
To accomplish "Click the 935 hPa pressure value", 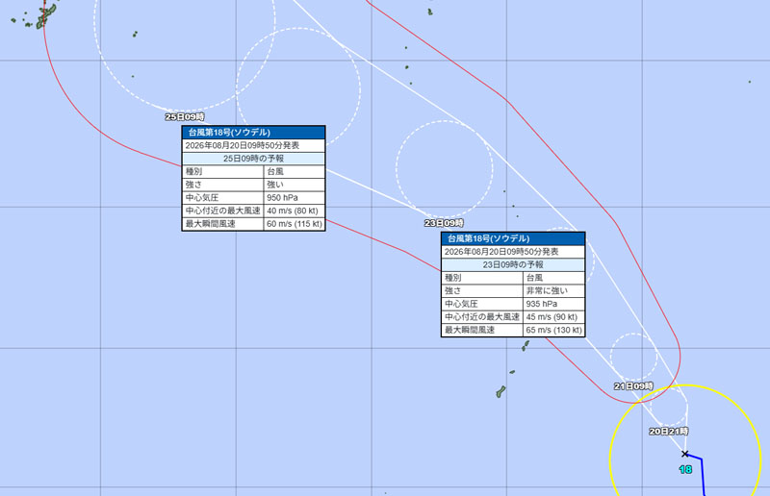I will tap(542, 304).
